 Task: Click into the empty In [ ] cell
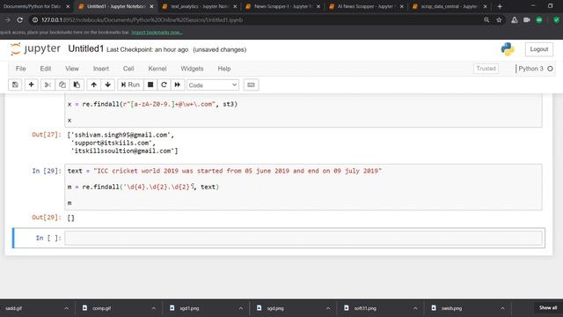pos(303,238)
